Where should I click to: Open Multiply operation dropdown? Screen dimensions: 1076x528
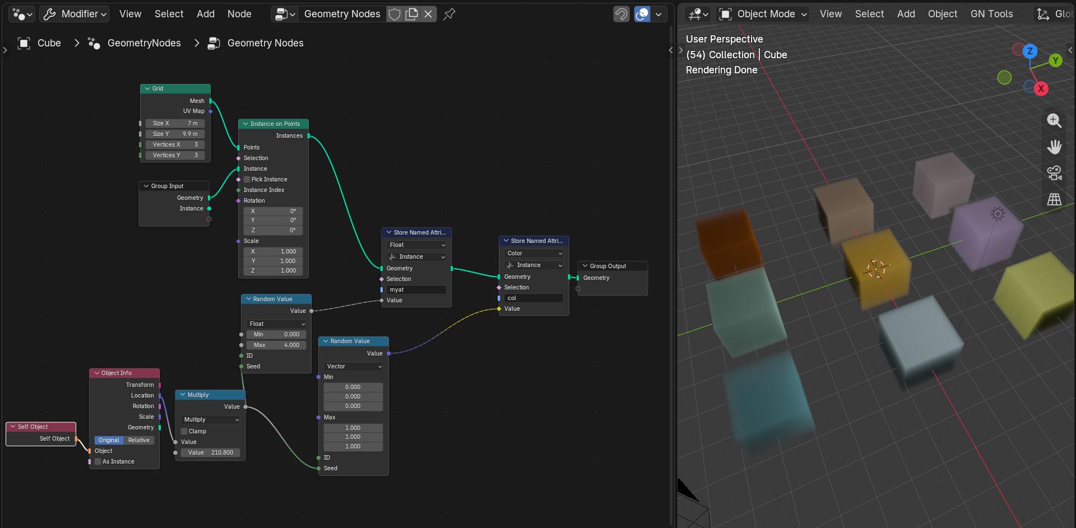click(x=211, y=419)
